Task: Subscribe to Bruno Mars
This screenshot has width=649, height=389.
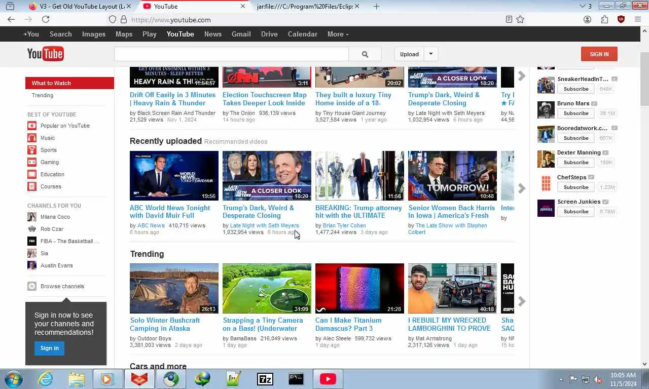Action: (x=576, y=113)
